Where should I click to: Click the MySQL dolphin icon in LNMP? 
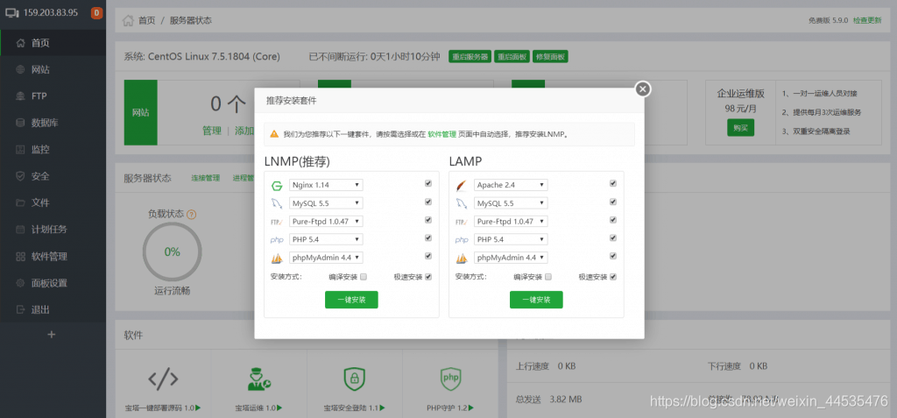click(277, 203)
